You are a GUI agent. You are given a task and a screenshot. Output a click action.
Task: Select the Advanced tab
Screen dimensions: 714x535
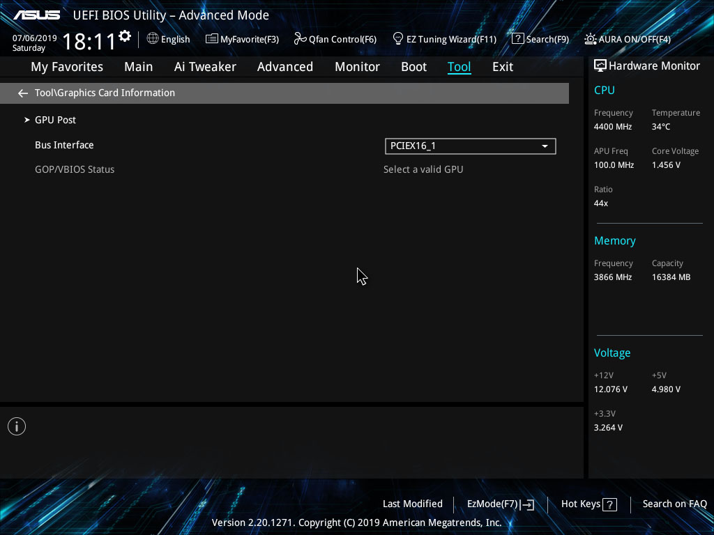(285, 67)
